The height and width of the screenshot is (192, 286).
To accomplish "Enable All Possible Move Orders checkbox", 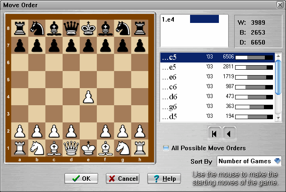I will [166, 148].
